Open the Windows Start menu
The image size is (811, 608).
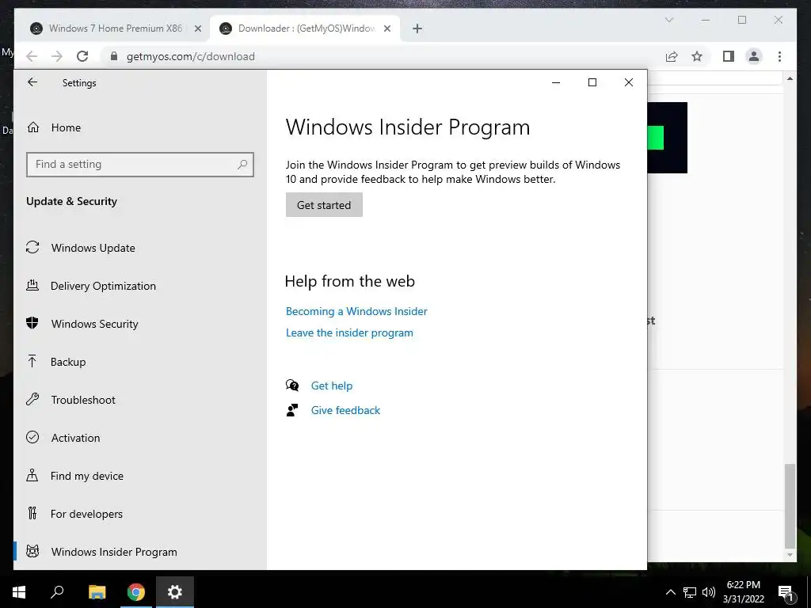pos(19,592)
